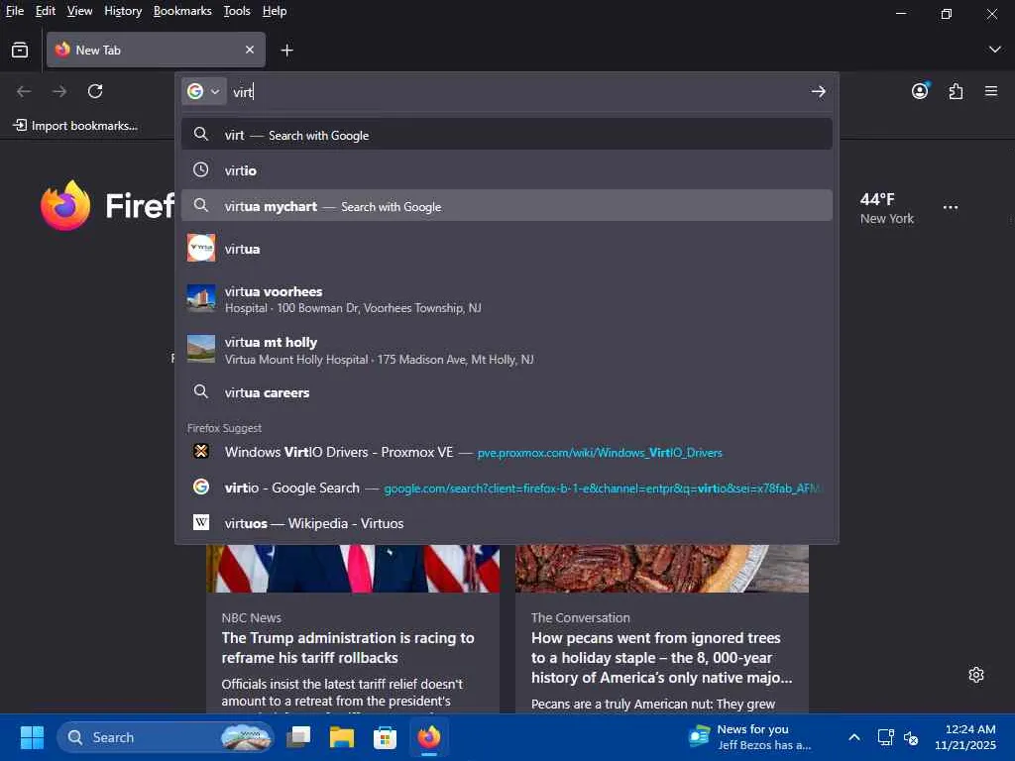Screen dimensions: 1015x761
Task: Open the Help menu
Action: (x=275, y=11)
